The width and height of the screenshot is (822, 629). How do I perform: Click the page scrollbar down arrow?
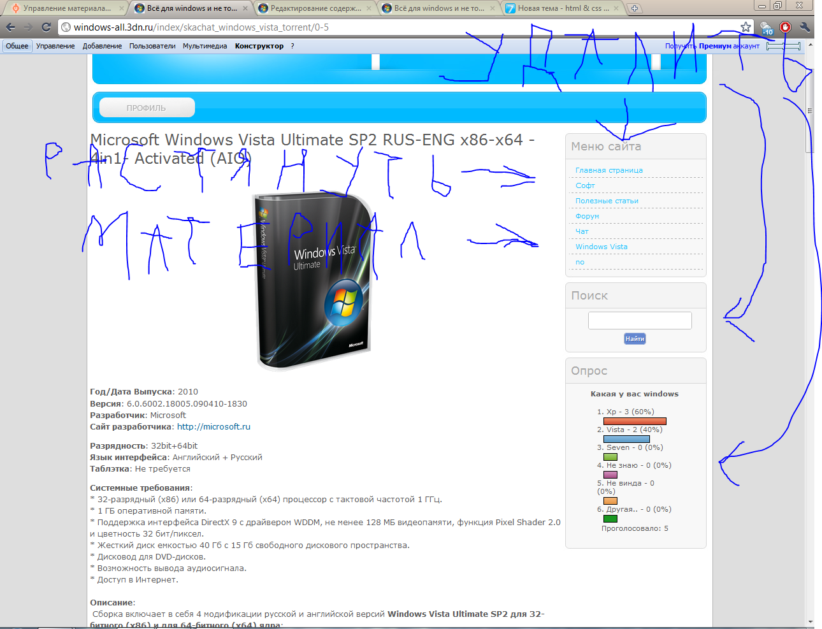click(810, 622)
